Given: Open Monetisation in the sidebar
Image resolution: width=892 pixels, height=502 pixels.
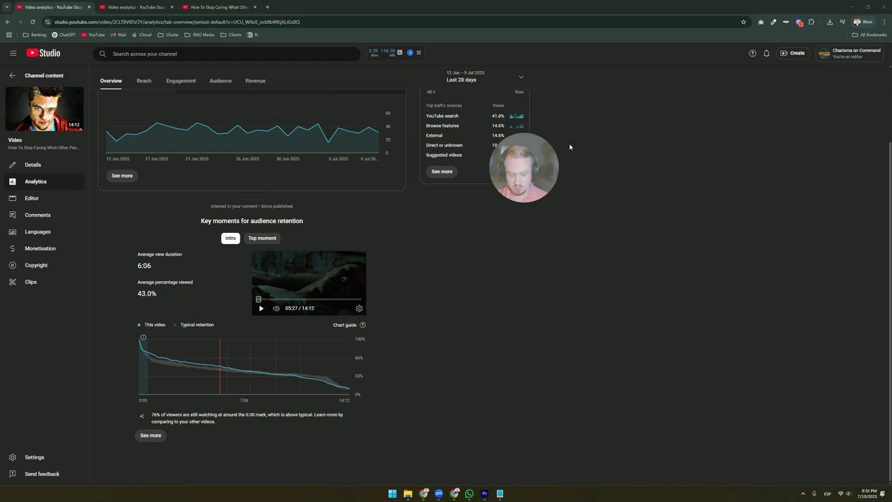Looking at the screenshot, I should [x=44, y=249].
